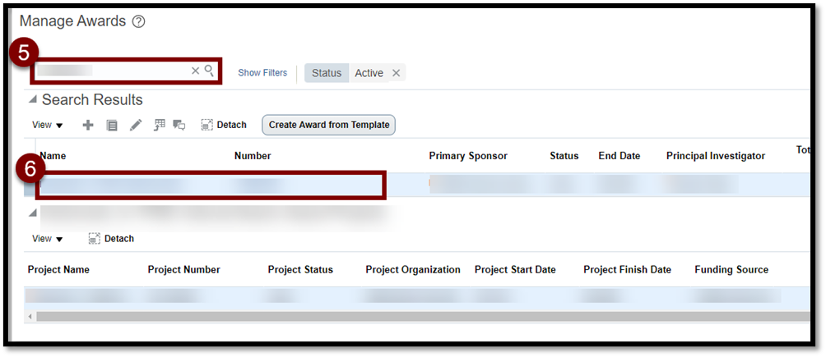Click the horizontal scrollbar under the projects table
This screenshot has width=826, height=357.
411,316
